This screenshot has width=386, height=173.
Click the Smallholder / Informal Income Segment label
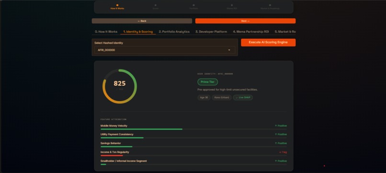point(124,161)
